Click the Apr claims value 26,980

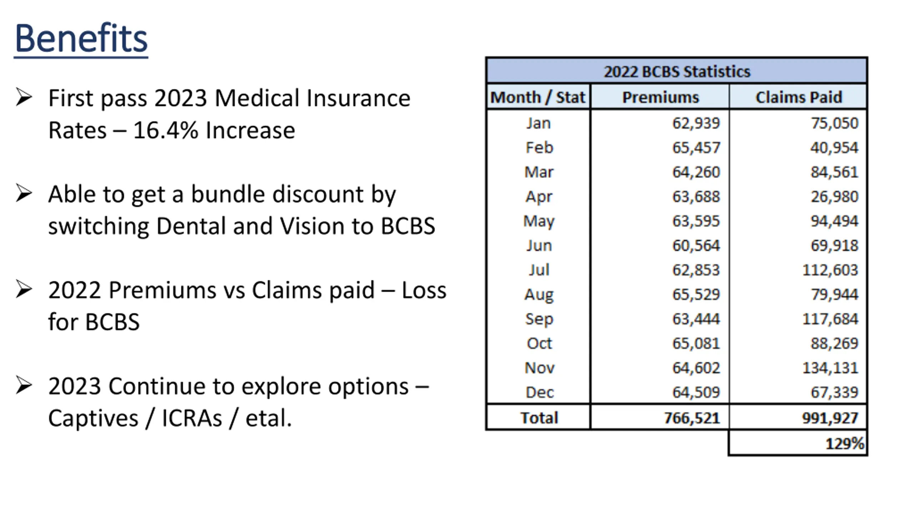coord(834,197)
